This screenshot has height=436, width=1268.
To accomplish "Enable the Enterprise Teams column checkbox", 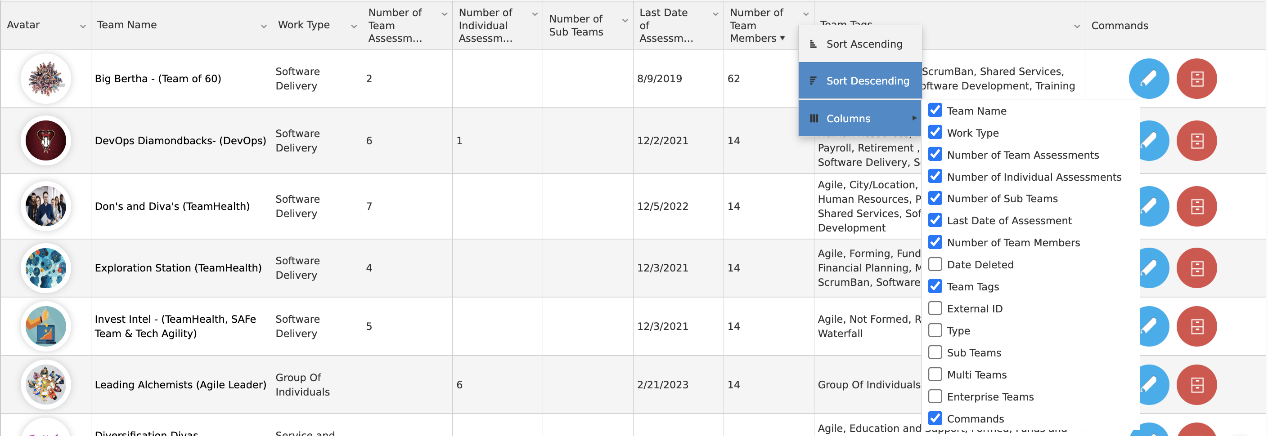I will (935, 396).
